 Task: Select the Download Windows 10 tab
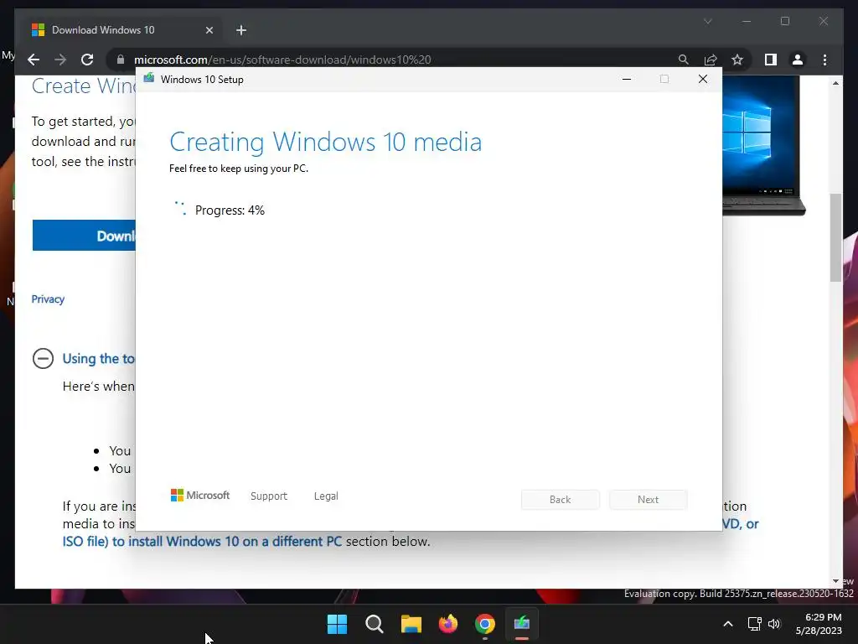click(121, 30)
